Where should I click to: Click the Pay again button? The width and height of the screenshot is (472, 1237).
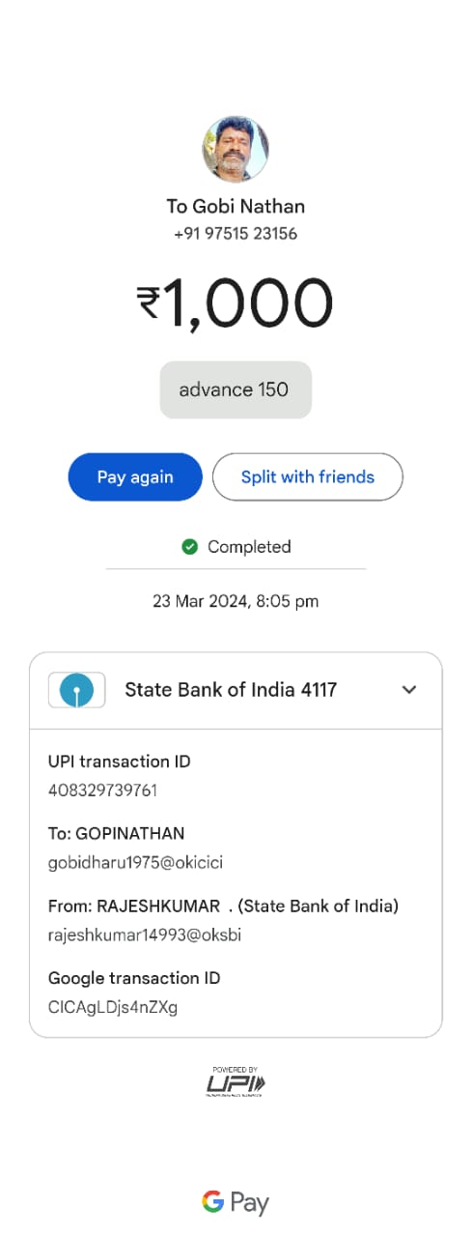click(x=135, y=477)
